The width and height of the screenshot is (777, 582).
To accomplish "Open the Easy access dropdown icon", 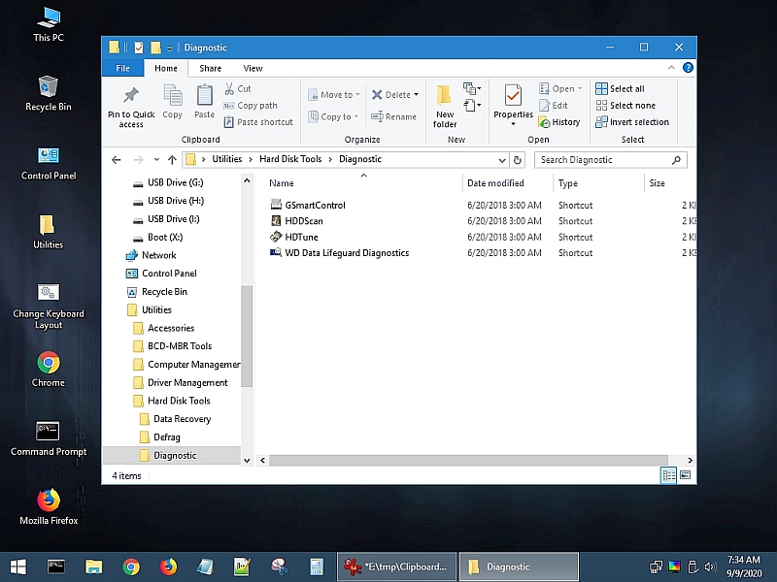I will pyautogui.click(x=472, y=105).
